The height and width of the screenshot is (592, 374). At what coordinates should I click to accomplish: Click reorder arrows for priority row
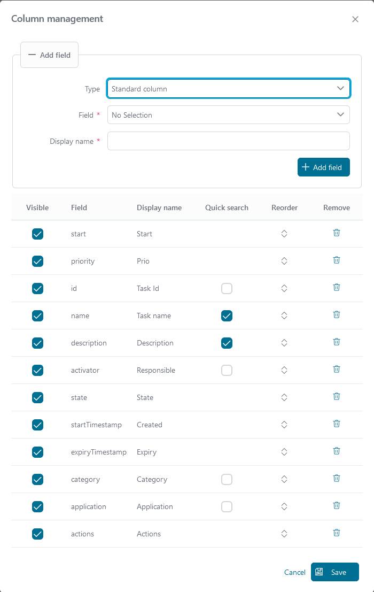(x=284, y=261)
